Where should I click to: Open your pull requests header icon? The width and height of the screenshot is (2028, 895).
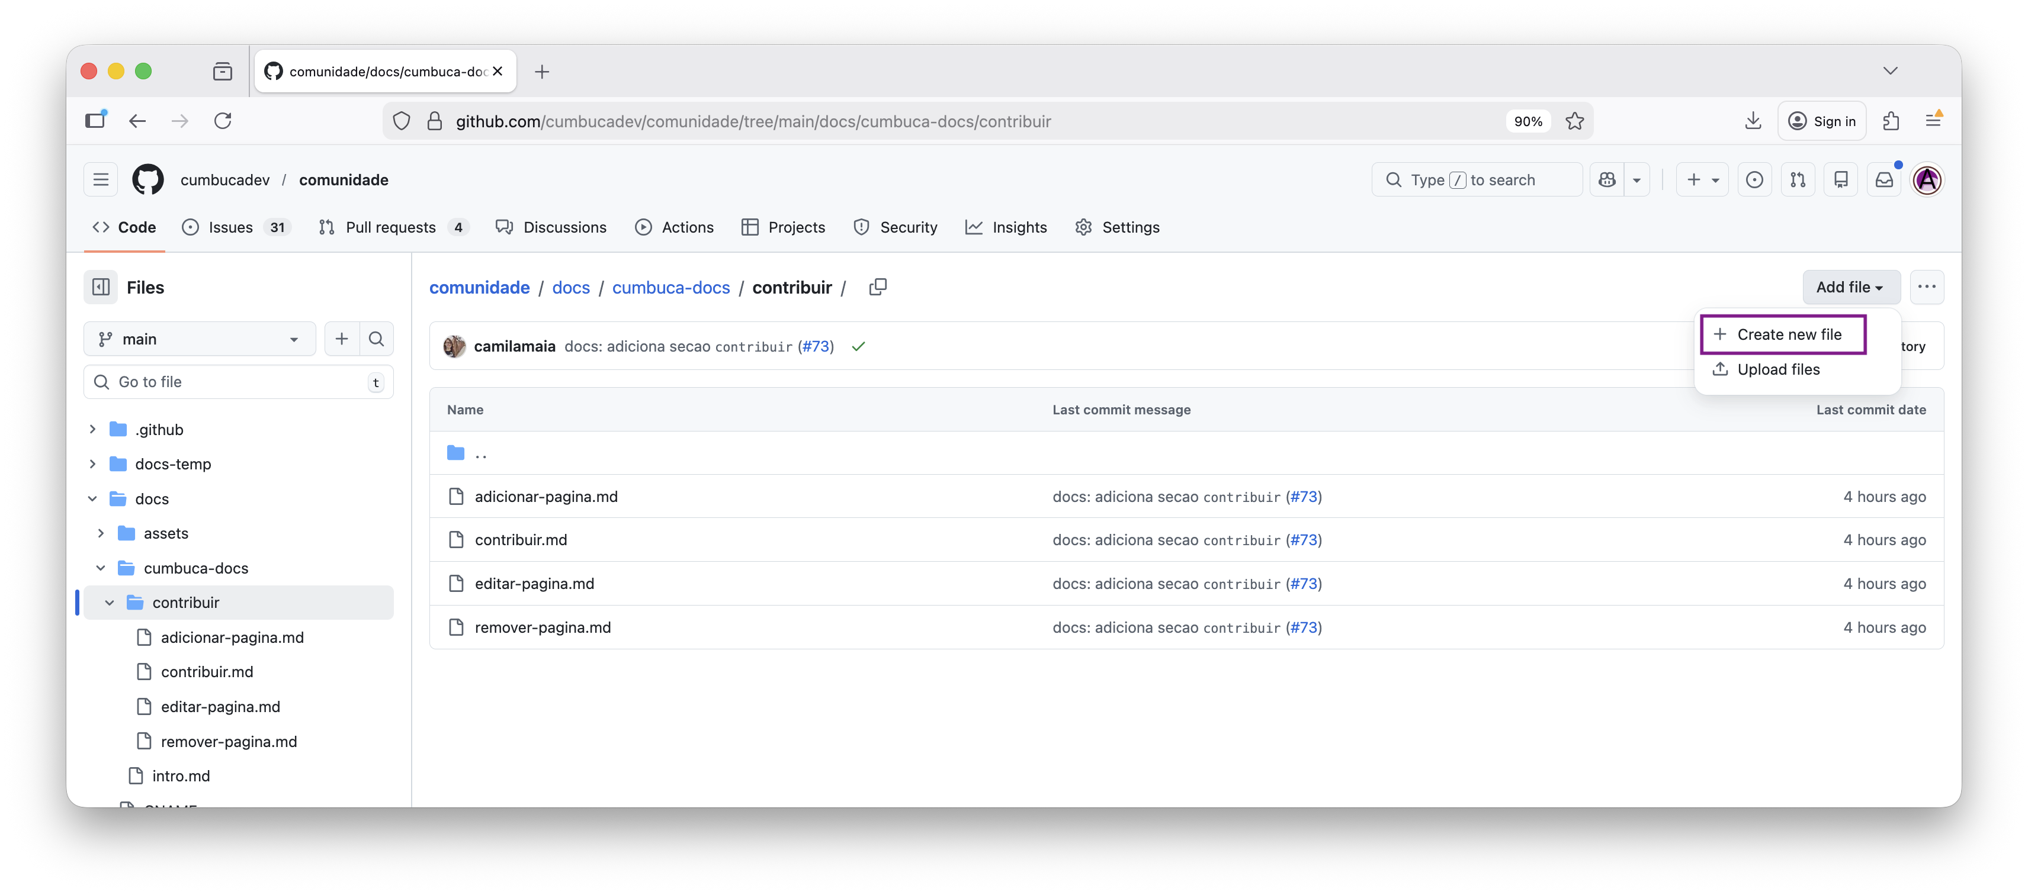coord(1798,180)
